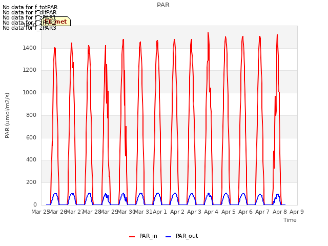Click the Apr 4 x-axis tick label

(211, 212)
